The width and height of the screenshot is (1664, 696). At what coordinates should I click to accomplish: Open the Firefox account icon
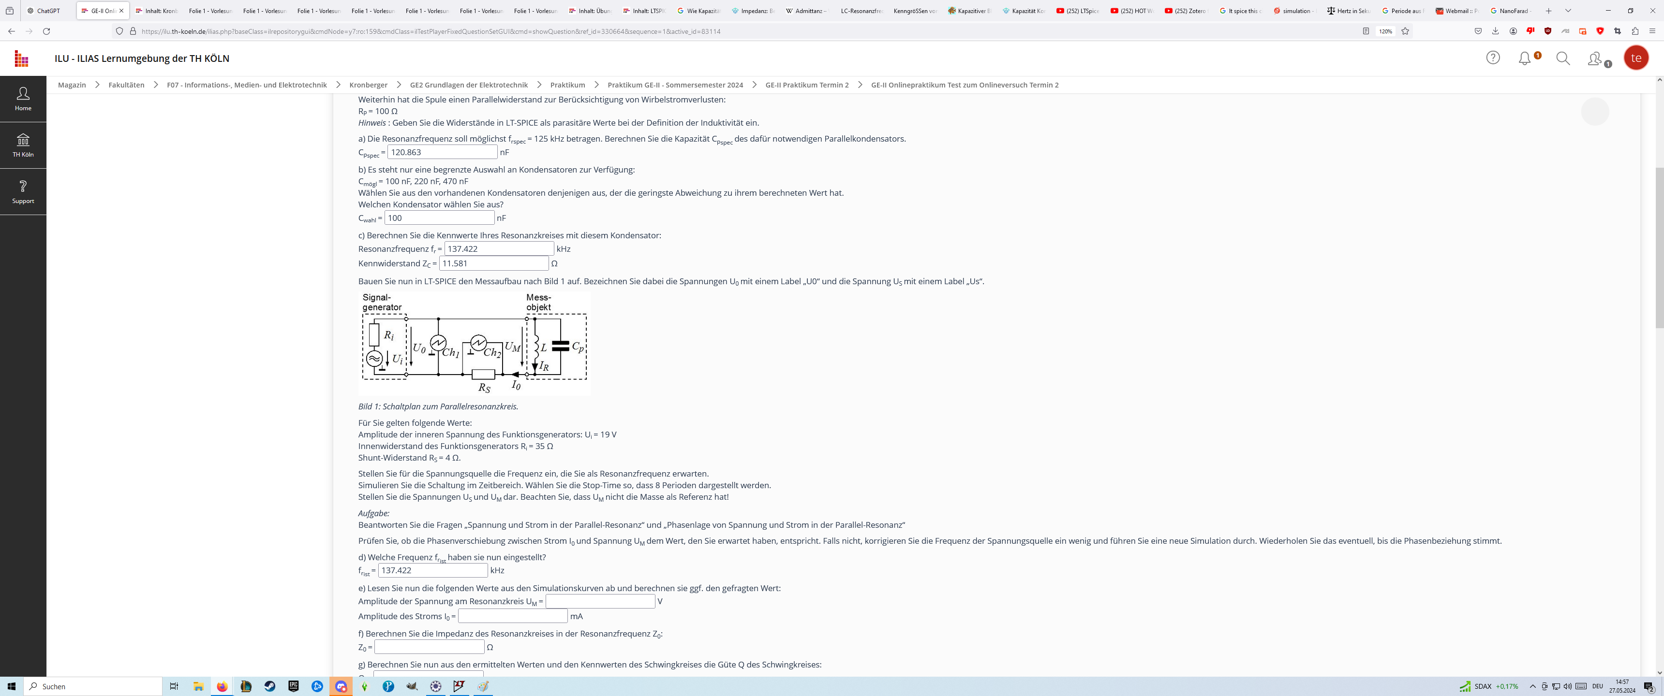pos(1513,31)
